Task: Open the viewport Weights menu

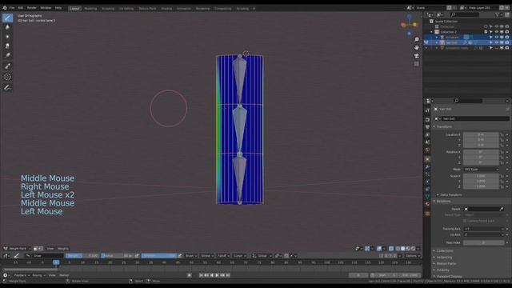Action: 63,249
